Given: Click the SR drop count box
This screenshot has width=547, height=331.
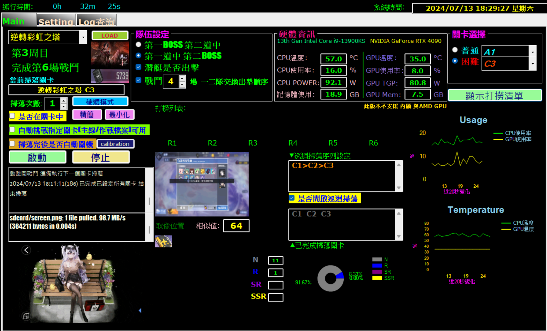Looking at the screenshot, I should coord(276,285).
